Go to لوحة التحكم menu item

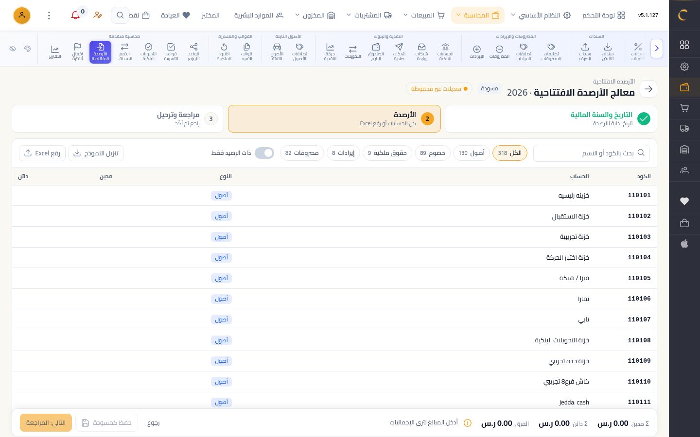click(x=604, y=16)
